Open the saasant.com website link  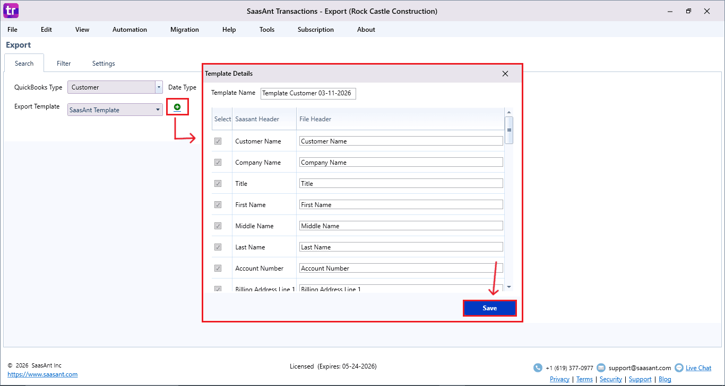[42, 374]
